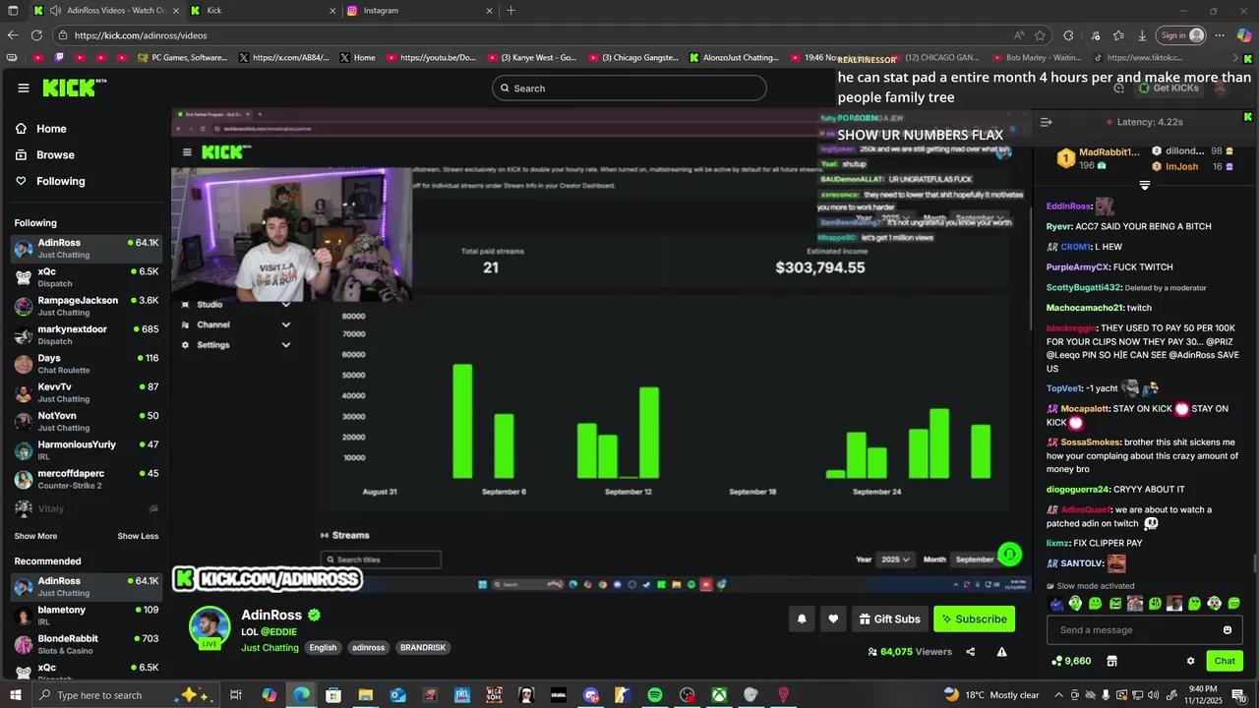Expand Settings section in streamed dashboard
This screenshot has width=1259, height=708.
point(236,345)
